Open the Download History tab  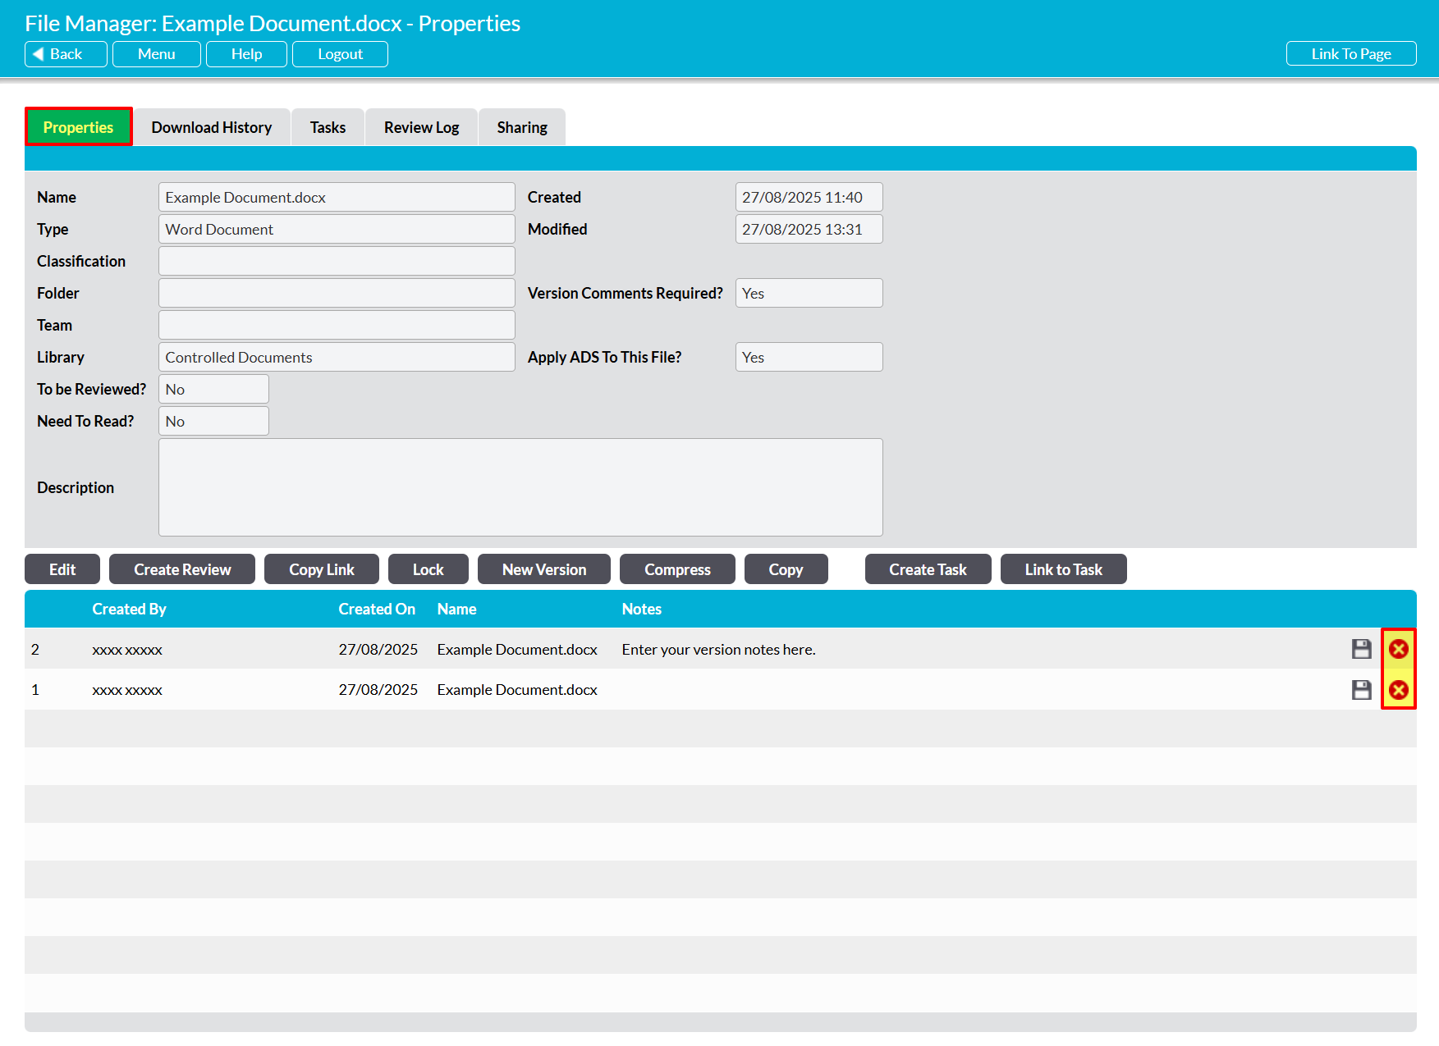(x=211, y=127)
